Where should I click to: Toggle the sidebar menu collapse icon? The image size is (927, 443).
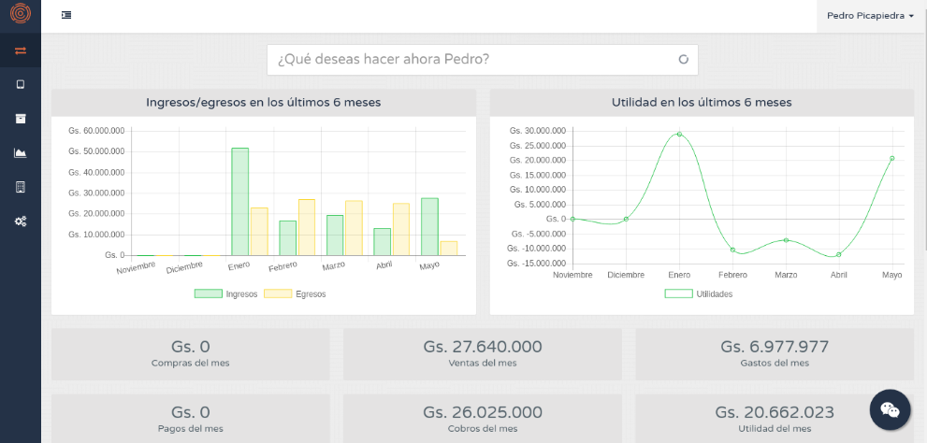tap(65, 16)
